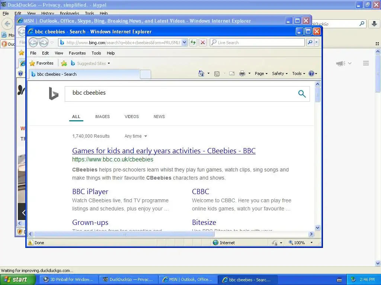Open the Tools menu in IE menu bar

coord(96,53)
